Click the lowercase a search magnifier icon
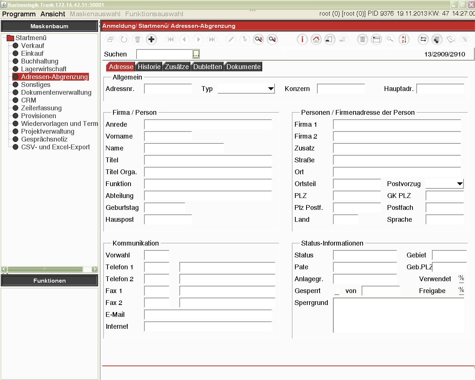This screenshot has width=475, height=380. [x=272, y=39]
